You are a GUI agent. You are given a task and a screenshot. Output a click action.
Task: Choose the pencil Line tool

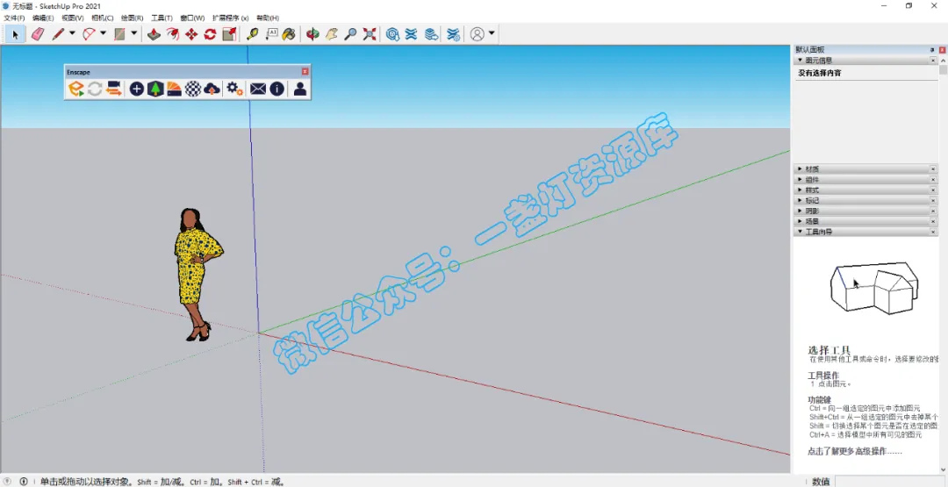[58, 34]
